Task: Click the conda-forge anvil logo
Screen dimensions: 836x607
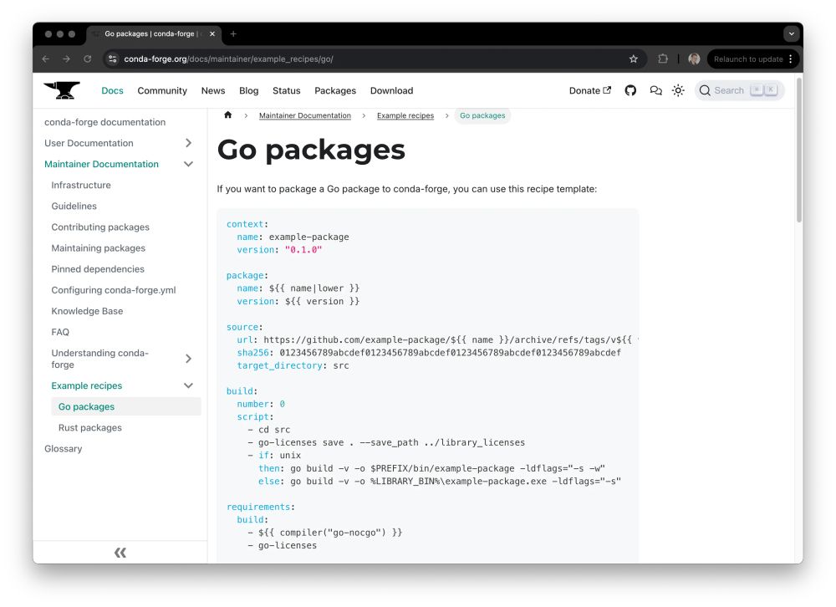Action: click(x=62, y=90)
